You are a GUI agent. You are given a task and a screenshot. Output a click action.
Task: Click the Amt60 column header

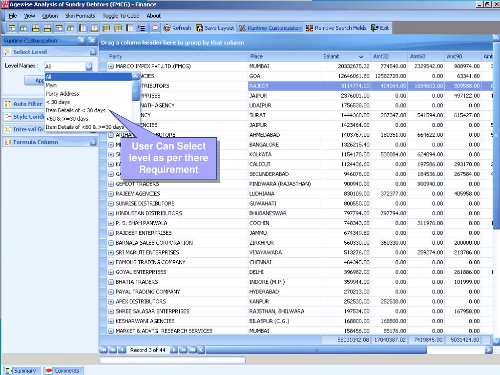[426, 57]
